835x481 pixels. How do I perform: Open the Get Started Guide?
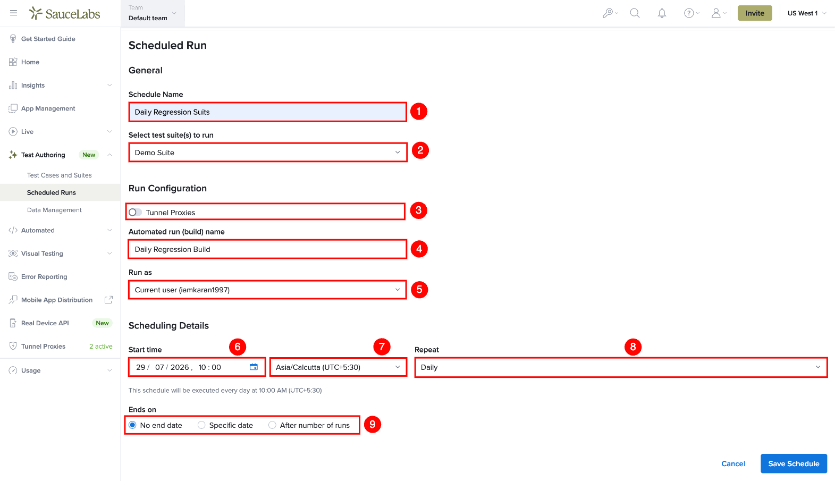48,39
